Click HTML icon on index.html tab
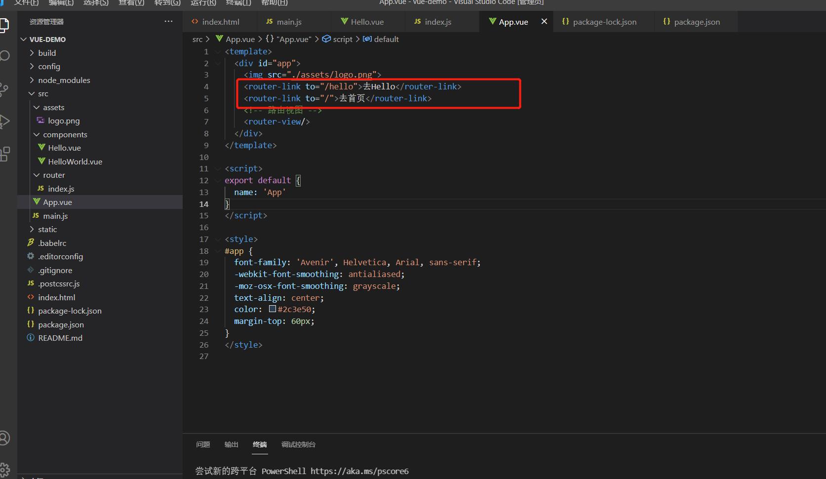This screenshot has height=479, width=826. click(x=195, y=21)
